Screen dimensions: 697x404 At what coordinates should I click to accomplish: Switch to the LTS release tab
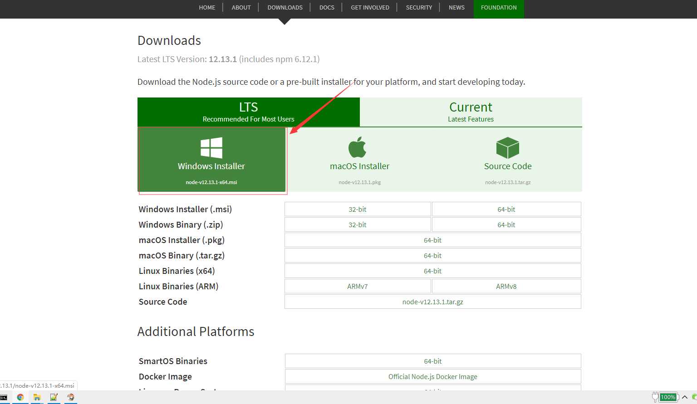click(x=249, y=112)
